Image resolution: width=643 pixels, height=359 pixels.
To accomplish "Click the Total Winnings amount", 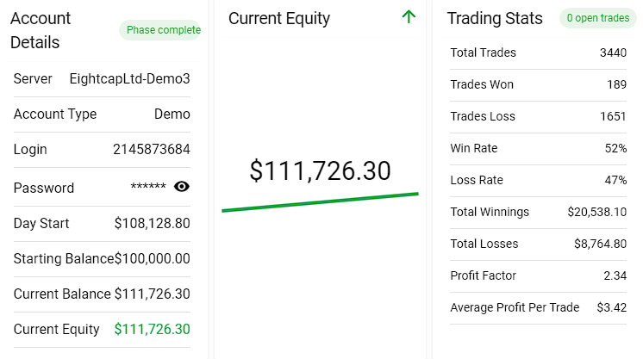I will coord(596,212).
